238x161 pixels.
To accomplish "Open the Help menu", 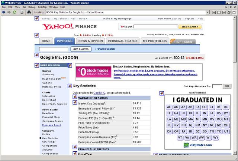I will tap(63, 7).
